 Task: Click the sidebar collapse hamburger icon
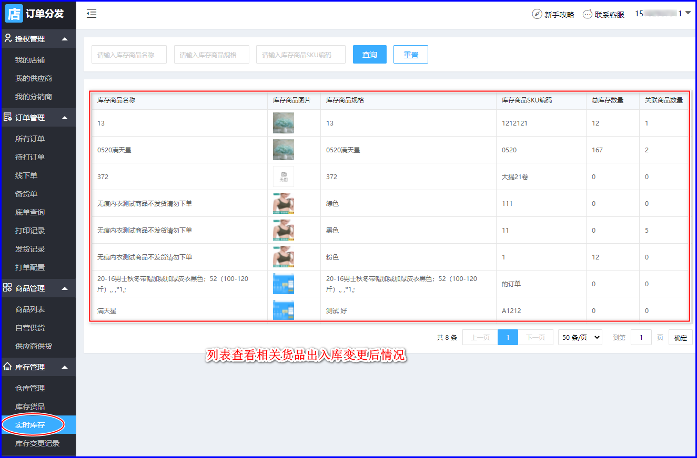(x=92, y=14)
